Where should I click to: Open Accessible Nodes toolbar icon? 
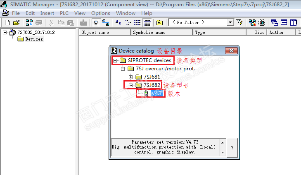click(29, 23)
